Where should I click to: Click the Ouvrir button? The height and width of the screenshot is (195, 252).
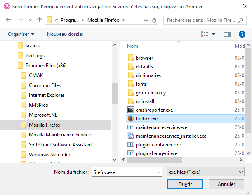point(186,184)
